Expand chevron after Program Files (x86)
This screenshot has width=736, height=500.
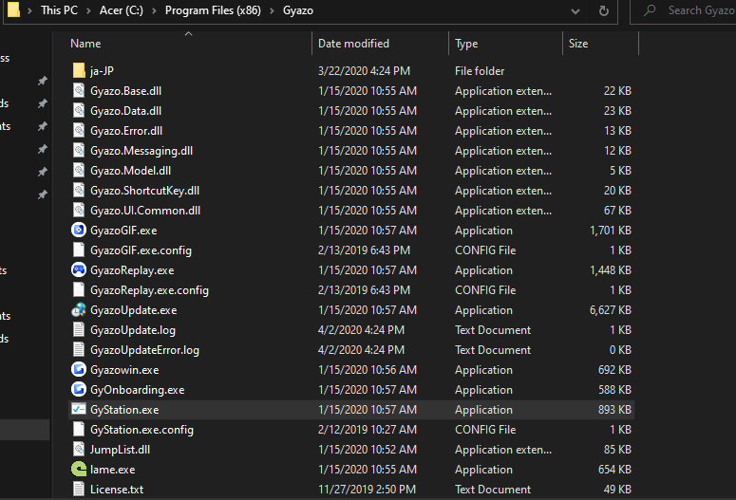click(x=272, y=10)
